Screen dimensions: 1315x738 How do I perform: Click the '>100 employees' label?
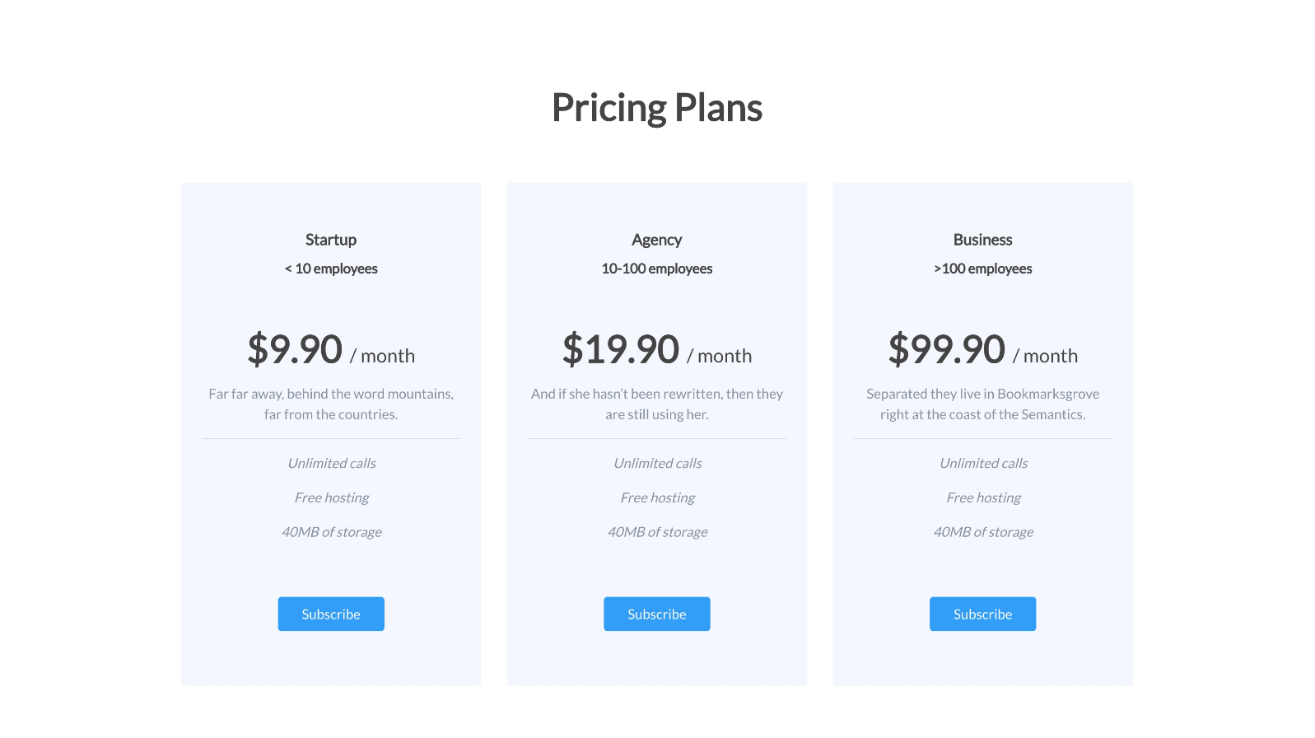tap(982, 269)
